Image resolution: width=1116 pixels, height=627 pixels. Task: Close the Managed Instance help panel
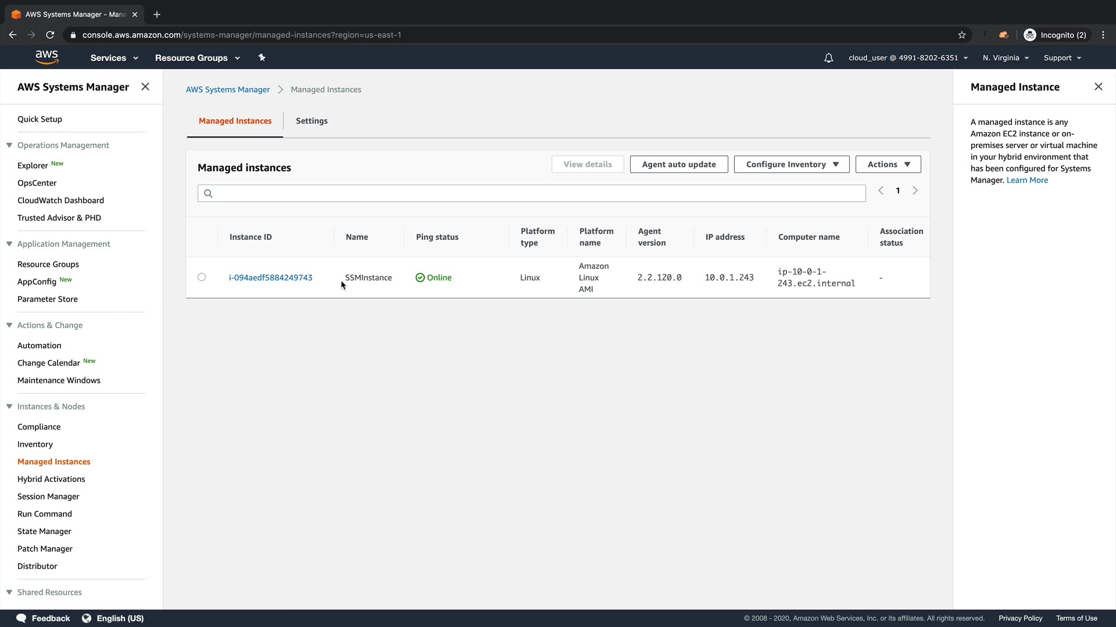(x=1098, y=87)
